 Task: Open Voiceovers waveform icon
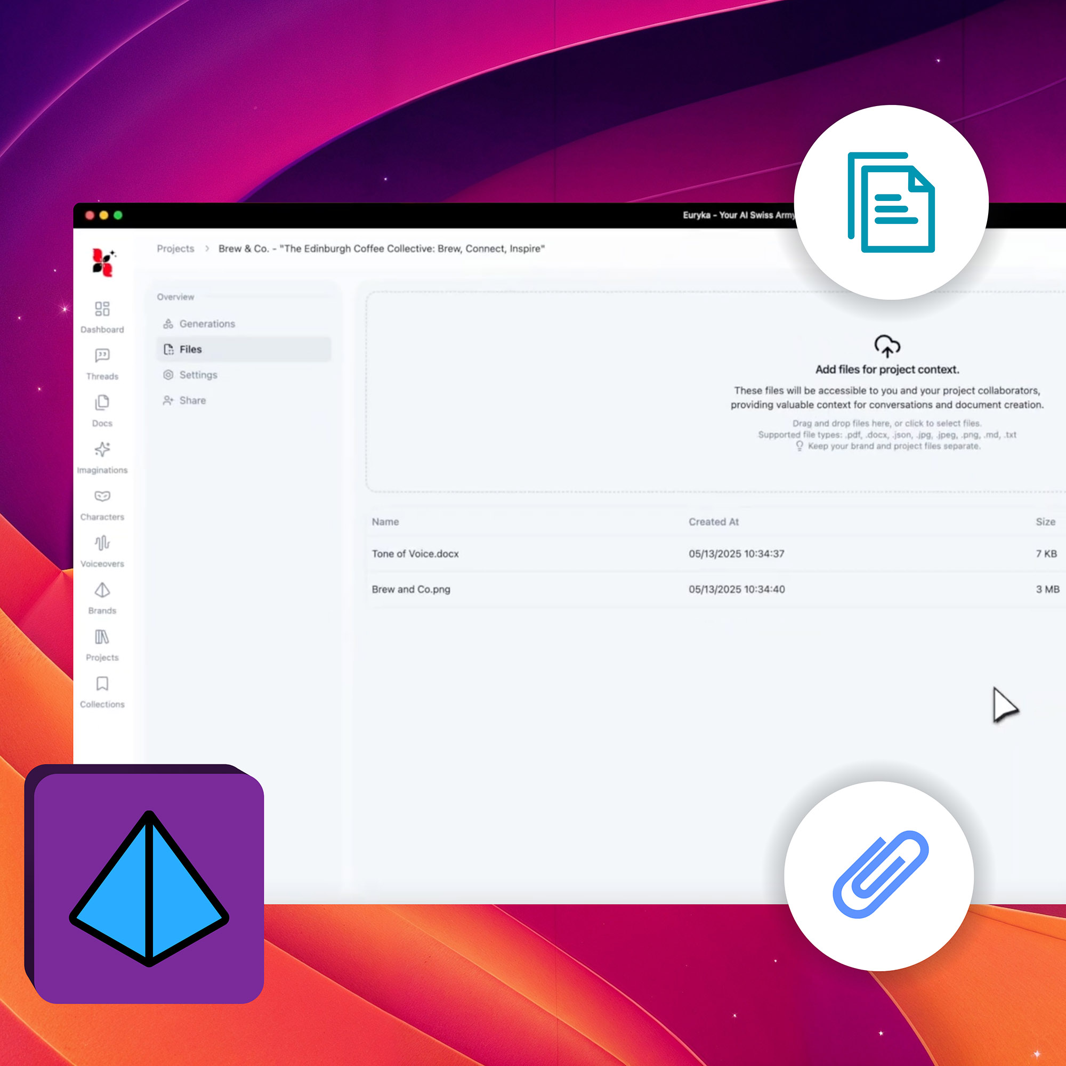pos(102,544)
